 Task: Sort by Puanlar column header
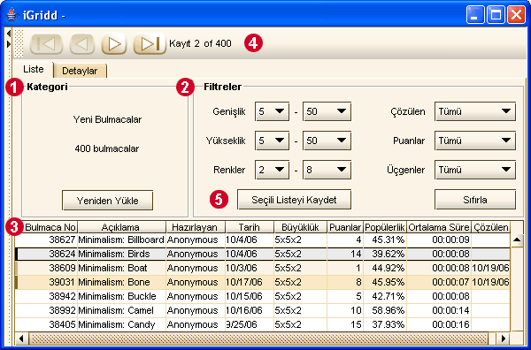pyautogui.click(x=345, y=227)
